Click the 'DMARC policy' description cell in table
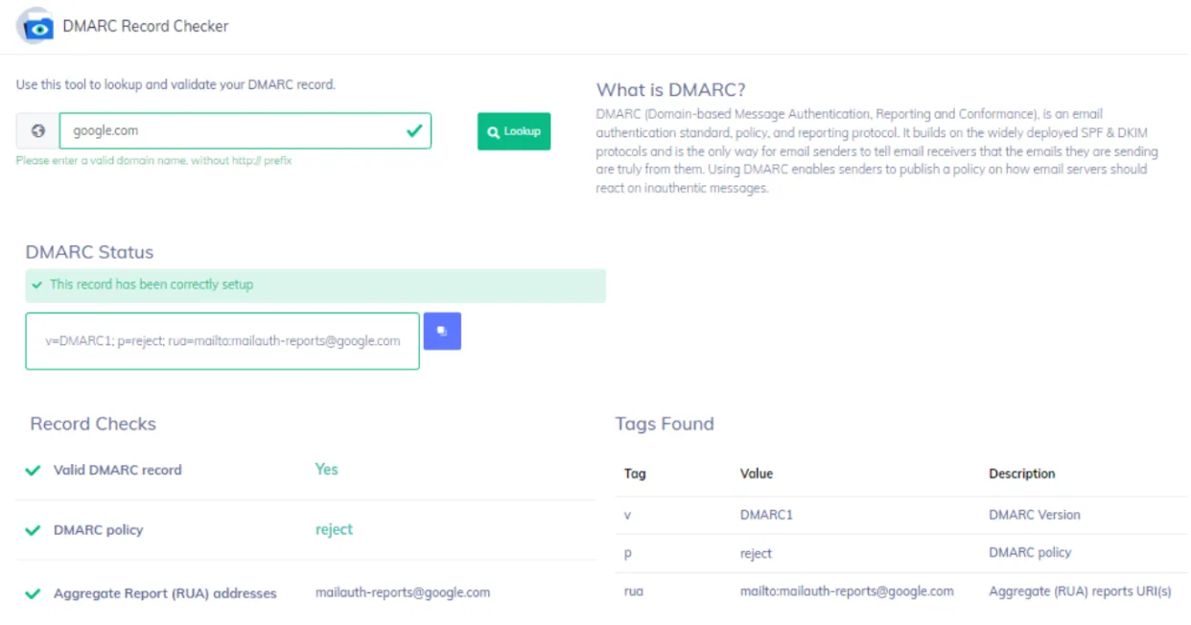Viewport: 1191px width, 625px height. click(1030, 552)
